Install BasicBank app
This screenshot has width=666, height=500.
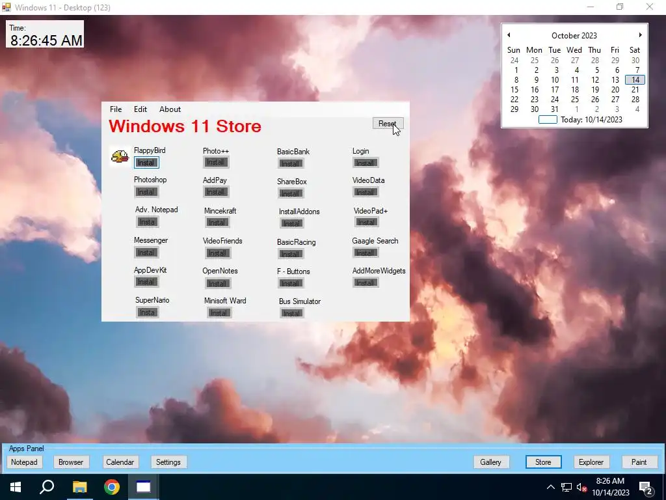291,163
